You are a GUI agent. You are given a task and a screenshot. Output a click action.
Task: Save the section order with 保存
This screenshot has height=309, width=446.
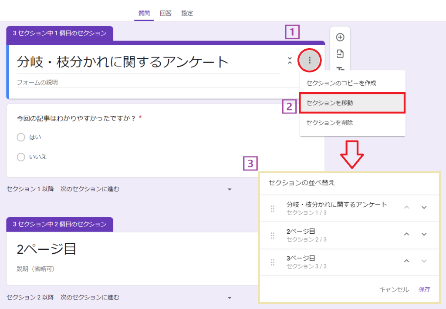424,289
